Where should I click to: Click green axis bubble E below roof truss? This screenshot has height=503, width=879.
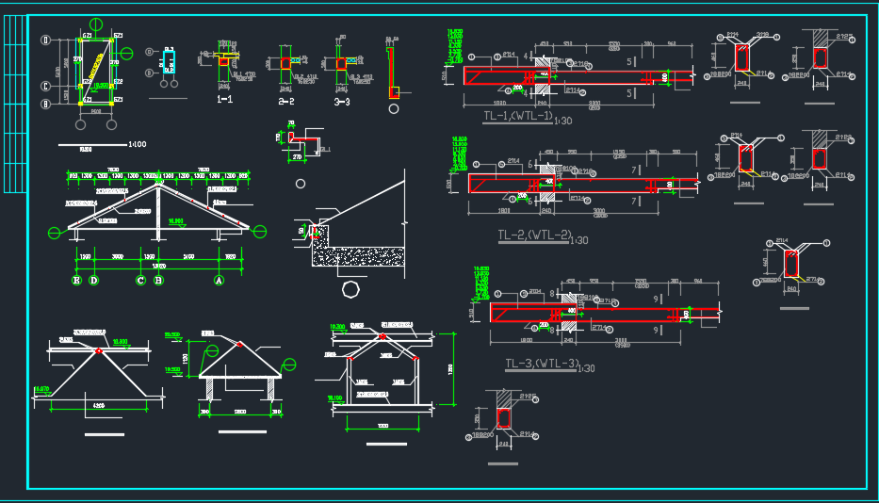pyautogui.click(x=77, y=280)
